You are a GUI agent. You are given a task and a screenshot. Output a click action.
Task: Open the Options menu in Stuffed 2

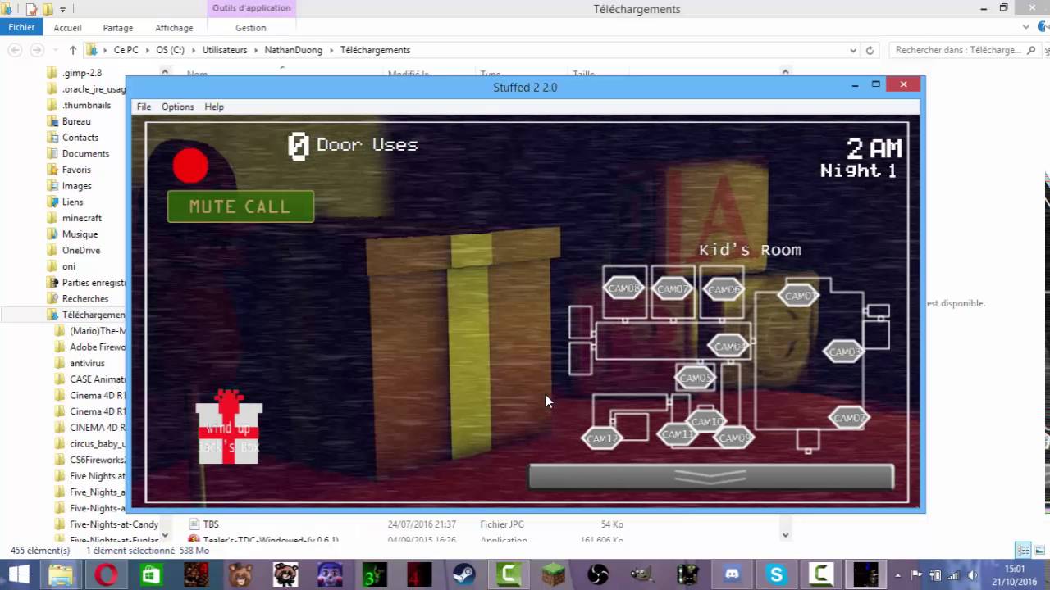pos(177,107)
